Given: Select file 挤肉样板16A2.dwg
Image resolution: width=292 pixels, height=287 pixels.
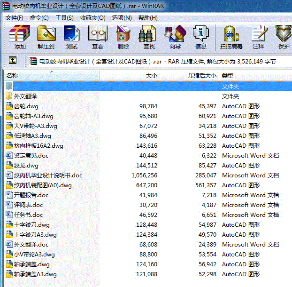Looking at the screenshot, I should [x=38, y=146].
